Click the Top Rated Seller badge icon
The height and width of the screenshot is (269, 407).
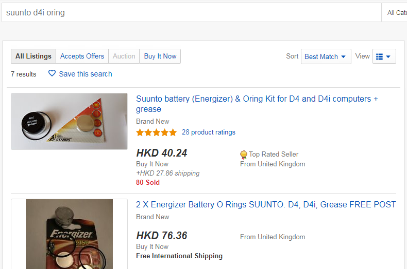[244, 155]
